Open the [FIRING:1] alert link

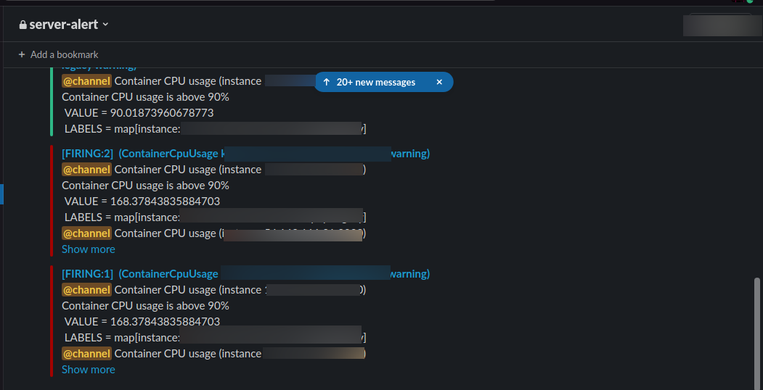[87, 273]
